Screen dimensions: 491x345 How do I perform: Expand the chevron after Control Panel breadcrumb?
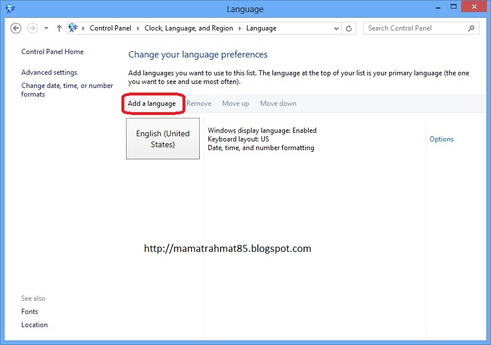tap(138, 29)
